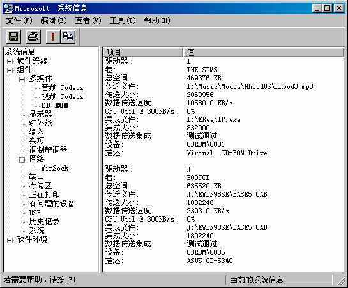The height and width of the screenshot is (288, 348).
Task: Click the Copy toolbar icon
Action: [68, 36]
